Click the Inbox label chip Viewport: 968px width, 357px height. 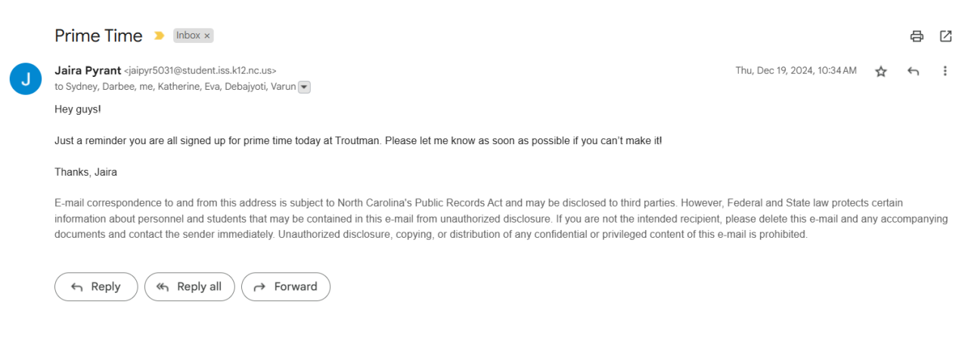pyautogui.click(x=188, y=35)
